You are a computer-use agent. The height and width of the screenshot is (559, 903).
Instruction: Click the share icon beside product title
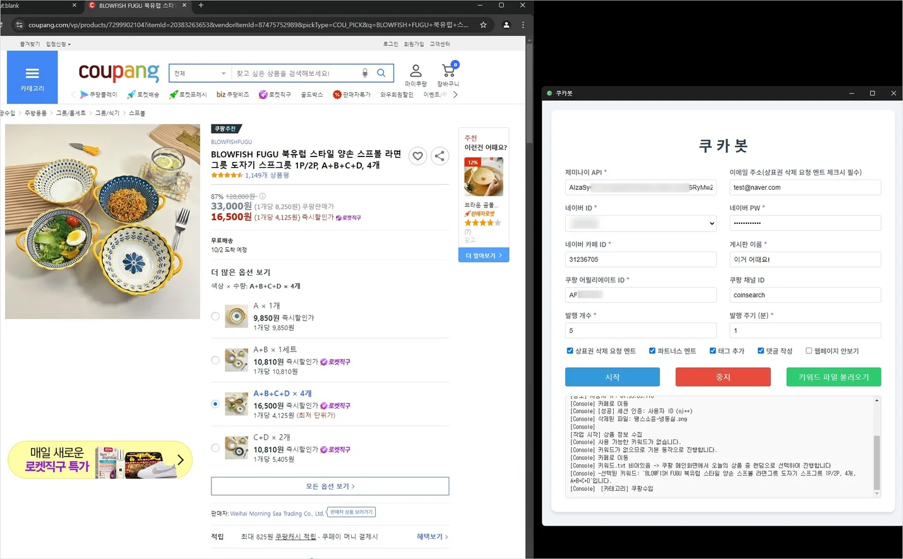(440, 156)
